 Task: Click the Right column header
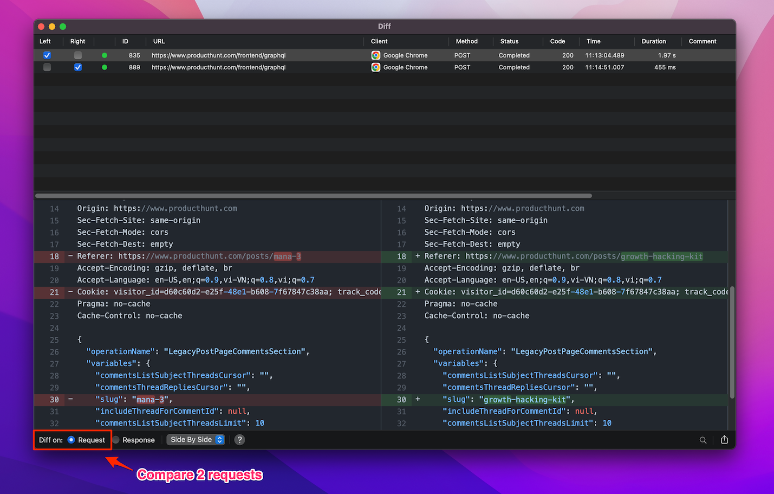point(77,41)
